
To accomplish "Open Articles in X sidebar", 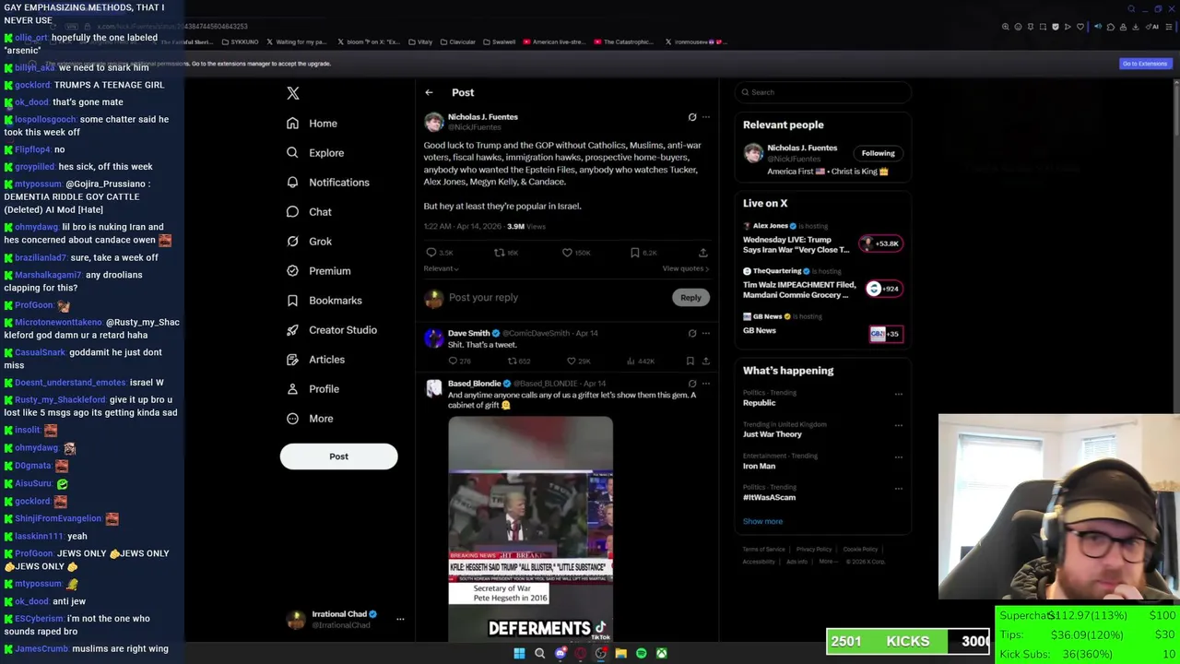I will point(315,360).
